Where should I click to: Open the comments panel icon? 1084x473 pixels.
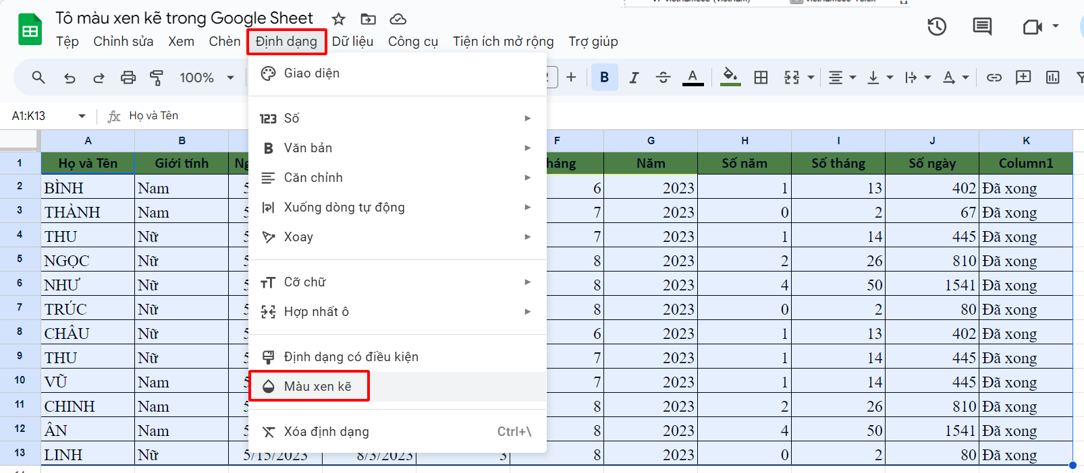pyautogui.click(x=982, y=27)
